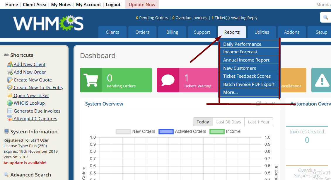Select Annual Income Report menu item
The height and width of the screenshot is (180, 331).
tap(249, 60)
